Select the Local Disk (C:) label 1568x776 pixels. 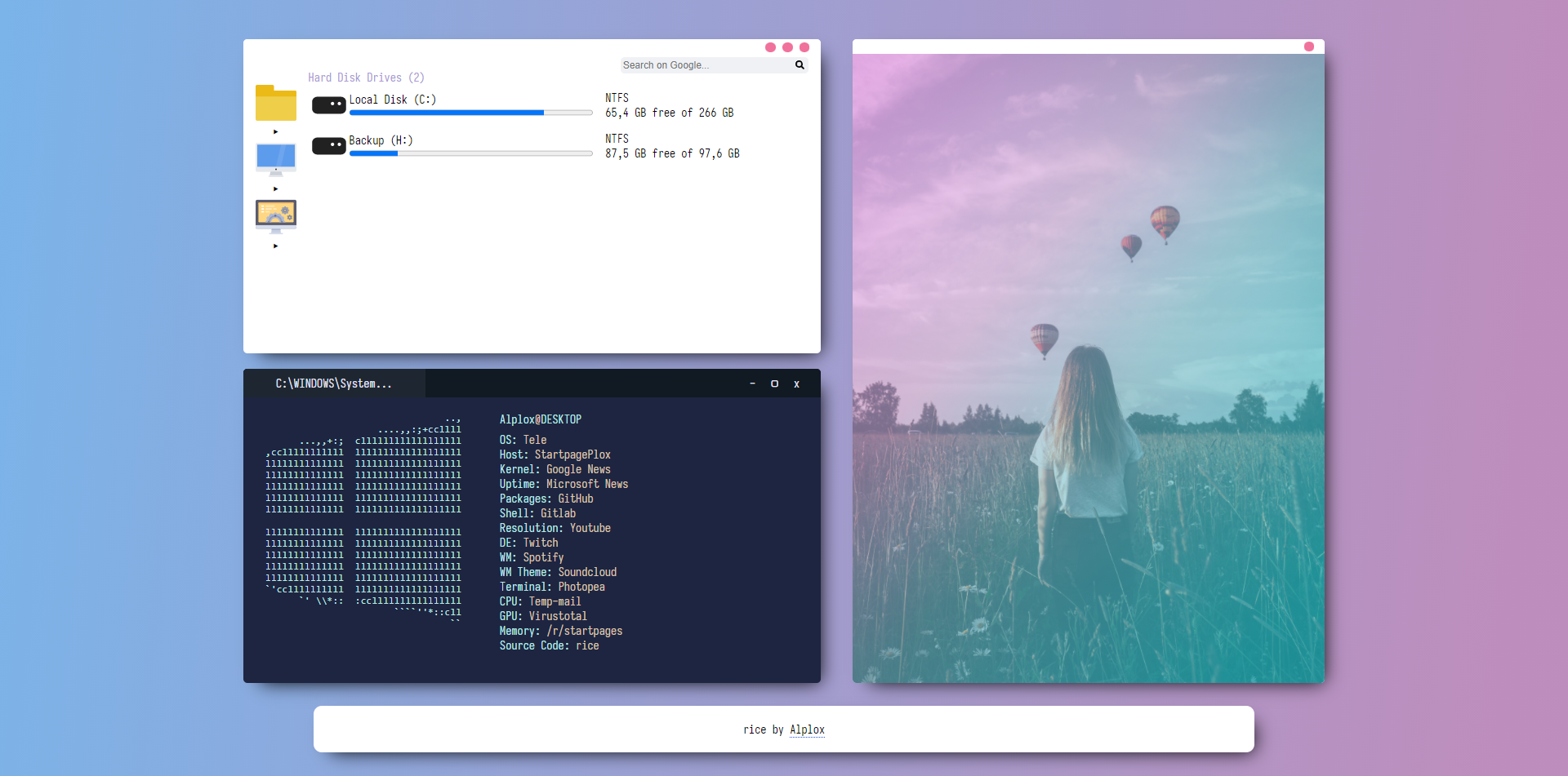(393, 100)
